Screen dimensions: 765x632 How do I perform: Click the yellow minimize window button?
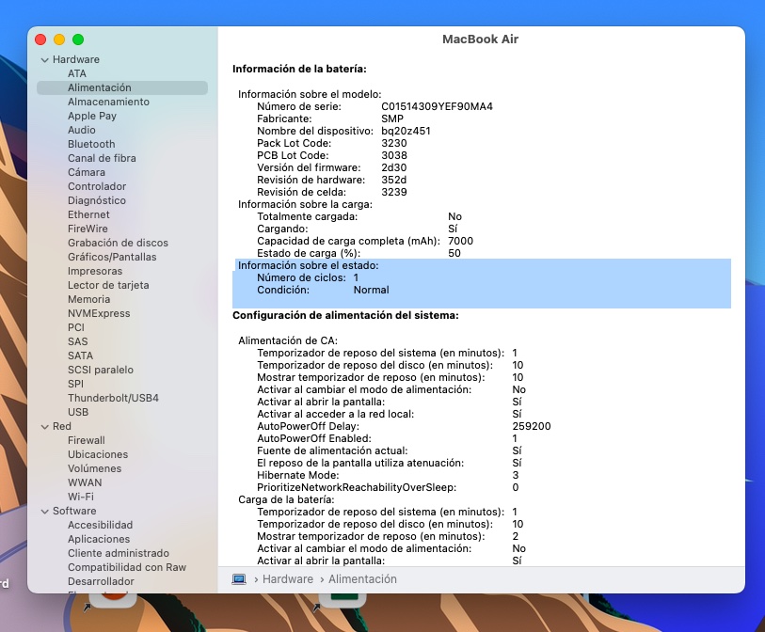pos(59,39)
